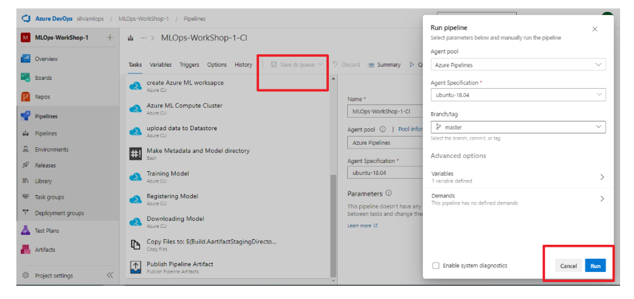The width and height of the screenshot is (634, 299).
Task: Click the Library books icon
Action: coord(25,181)
